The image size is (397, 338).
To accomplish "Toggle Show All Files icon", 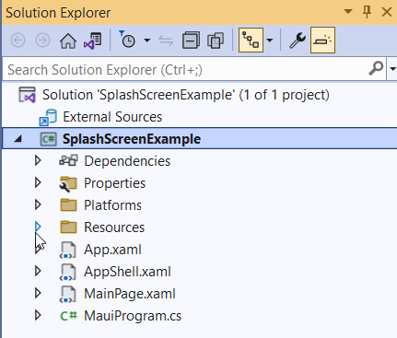I will [x=216, y=41].
